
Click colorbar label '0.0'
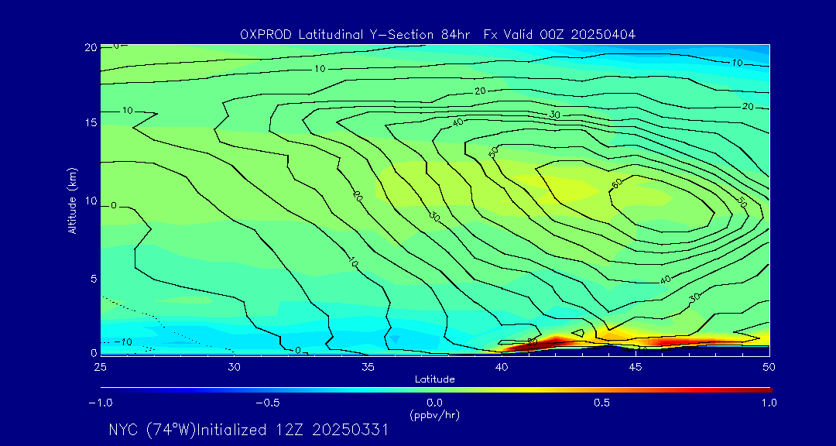pyautogui.click(x=434, y=403)
